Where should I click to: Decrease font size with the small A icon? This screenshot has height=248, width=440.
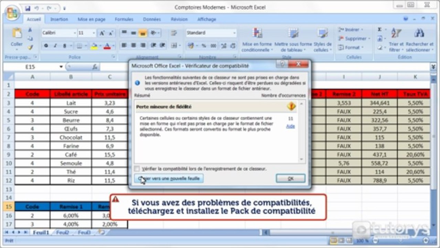110,33
